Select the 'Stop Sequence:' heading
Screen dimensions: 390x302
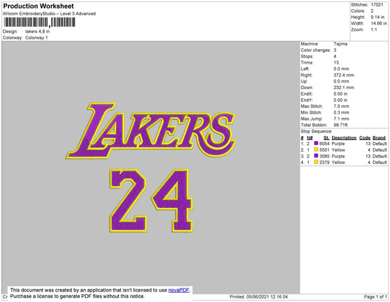317,131
